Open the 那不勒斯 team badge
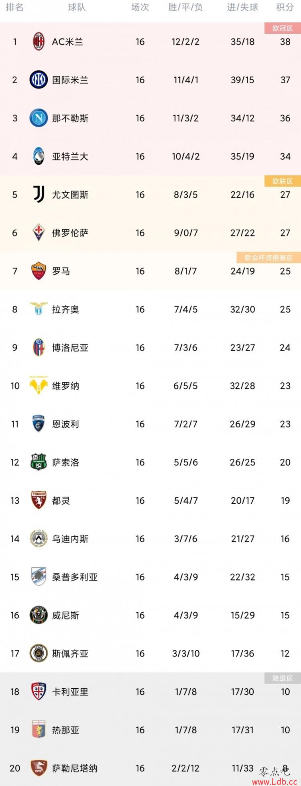301x786 pixels. click(x=39, y=118)
